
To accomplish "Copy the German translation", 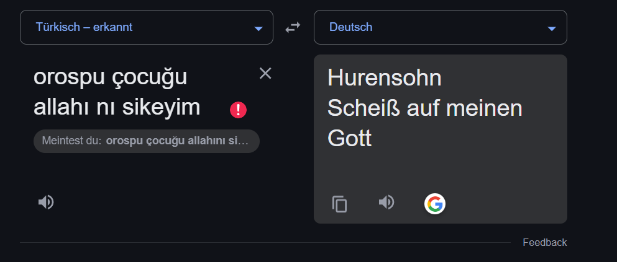I will click(x=339, y=204).
